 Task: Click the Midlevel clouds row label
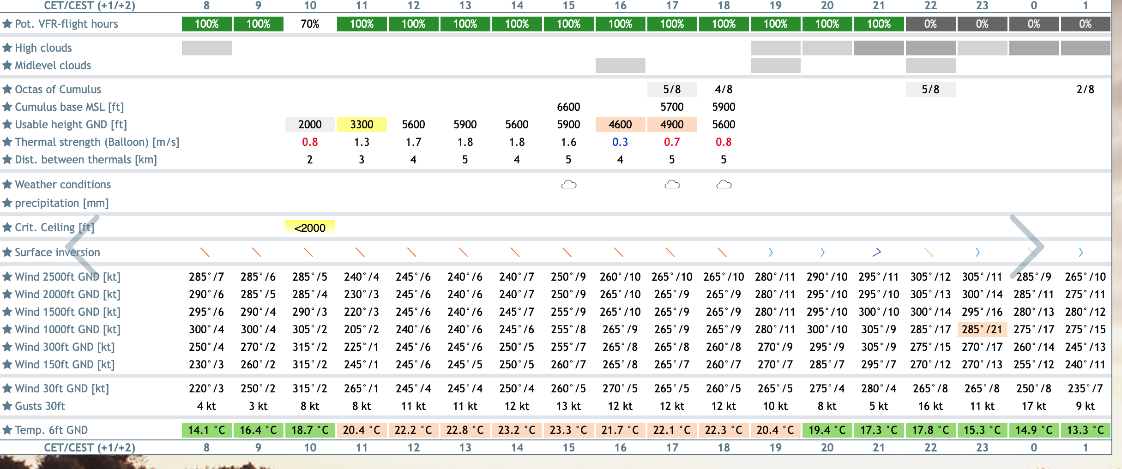(x=53, y=66)
